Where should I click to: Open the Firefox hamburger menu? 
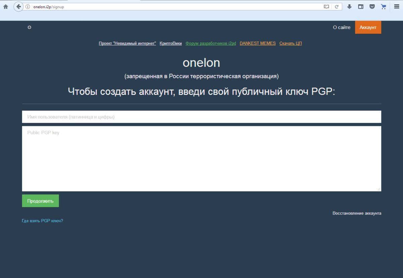coord(397,7)
